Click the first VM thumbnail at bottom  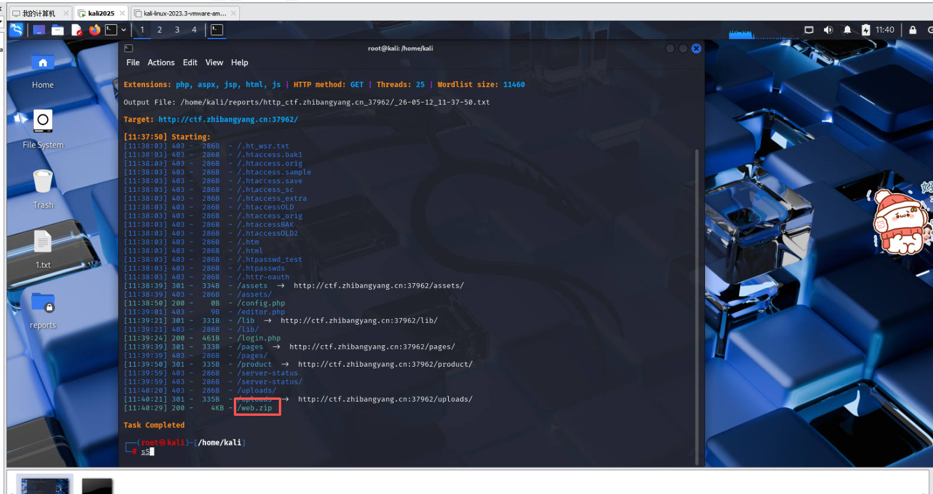[44, 485]
